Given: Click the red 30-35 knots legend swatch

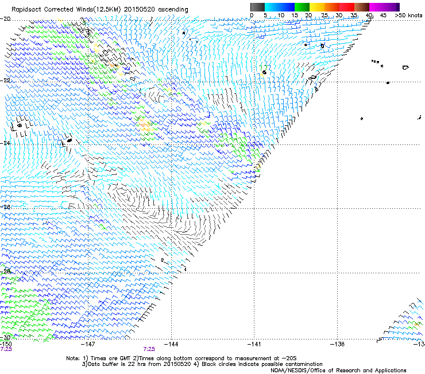Looking at the screenshot, I should pos(347,7).
